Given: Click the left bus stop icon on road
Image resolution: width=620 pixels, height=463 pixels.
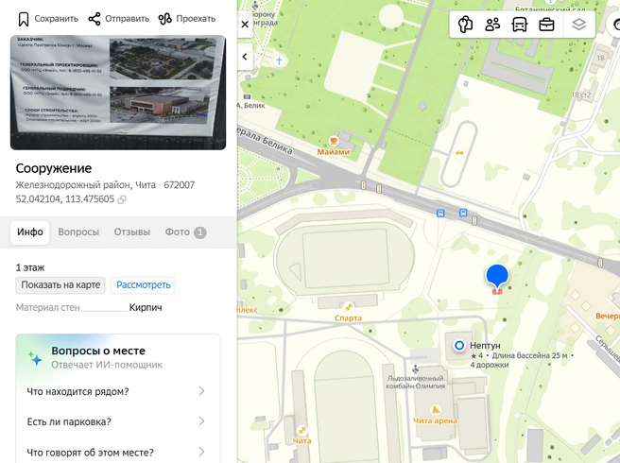Looking at the screenshot, I should pyautogui.click(x=440, y=214).
